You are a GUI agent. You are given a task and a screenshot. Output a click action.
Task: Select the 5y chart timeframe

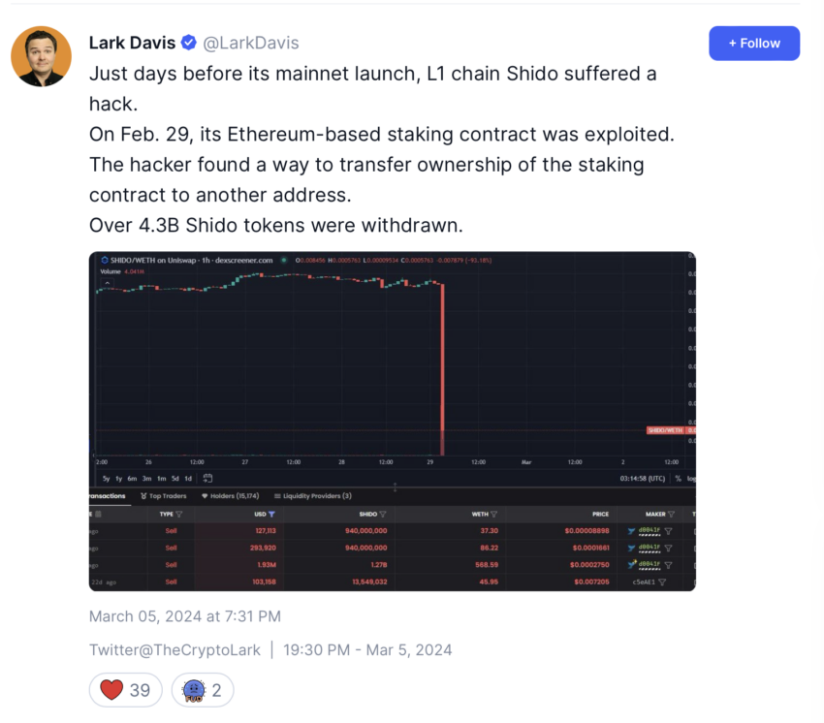point(107,479)
